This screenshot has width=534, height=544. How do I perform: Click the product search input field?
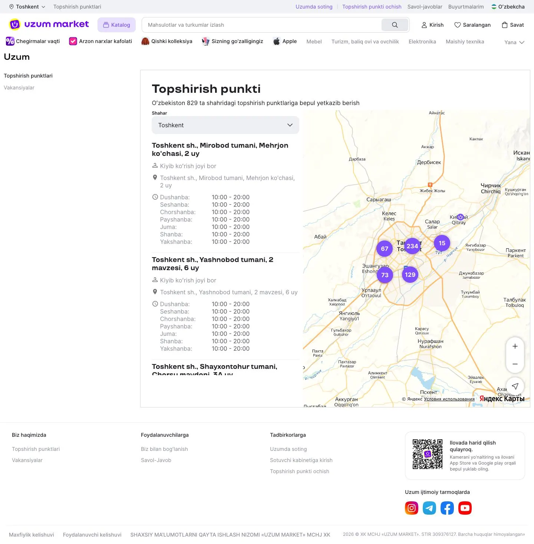click(262, 25)
